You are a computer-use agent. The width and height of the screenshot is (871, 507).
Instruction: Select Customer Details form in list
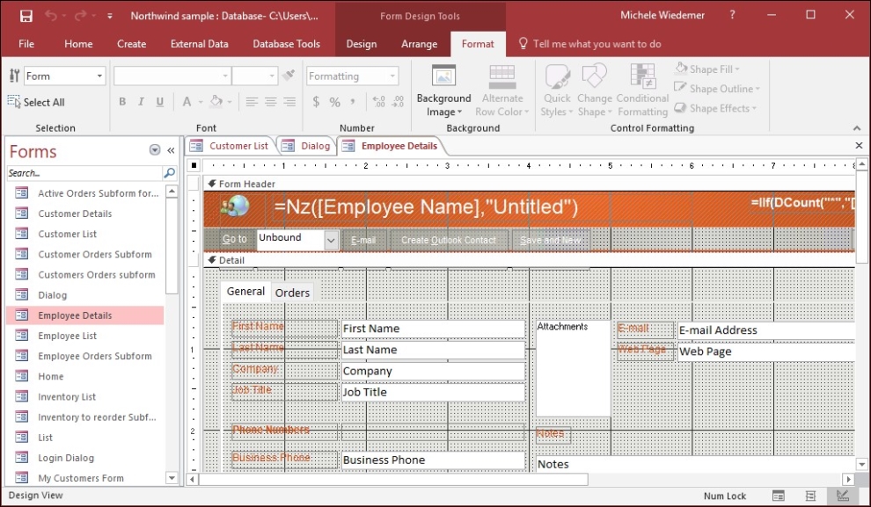tap(85, 214)
